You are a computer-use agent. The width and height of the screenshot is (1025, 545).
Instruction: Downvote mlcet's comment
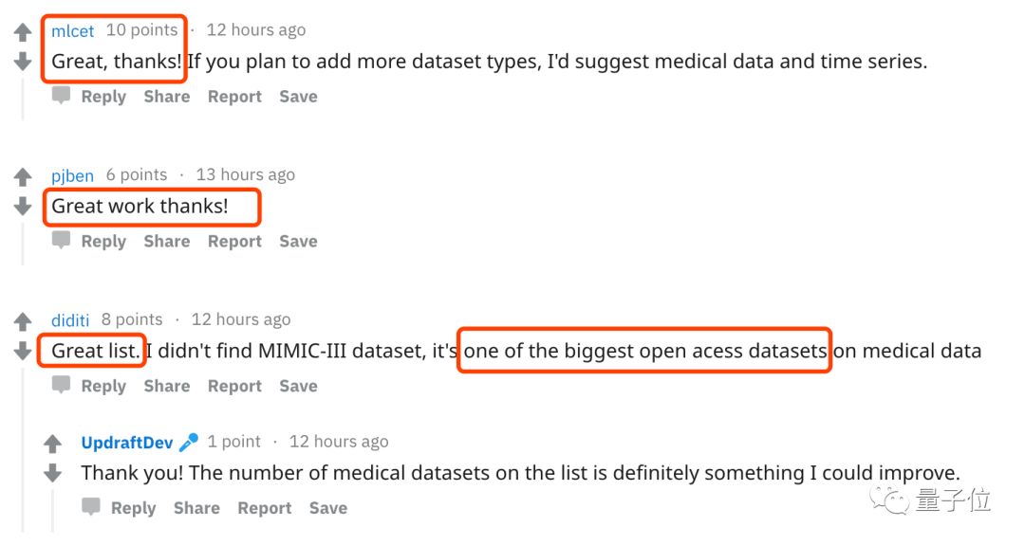coord(23,62)
